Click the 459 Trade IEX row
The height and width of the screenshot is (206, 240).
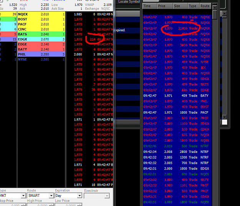point(177,68)
